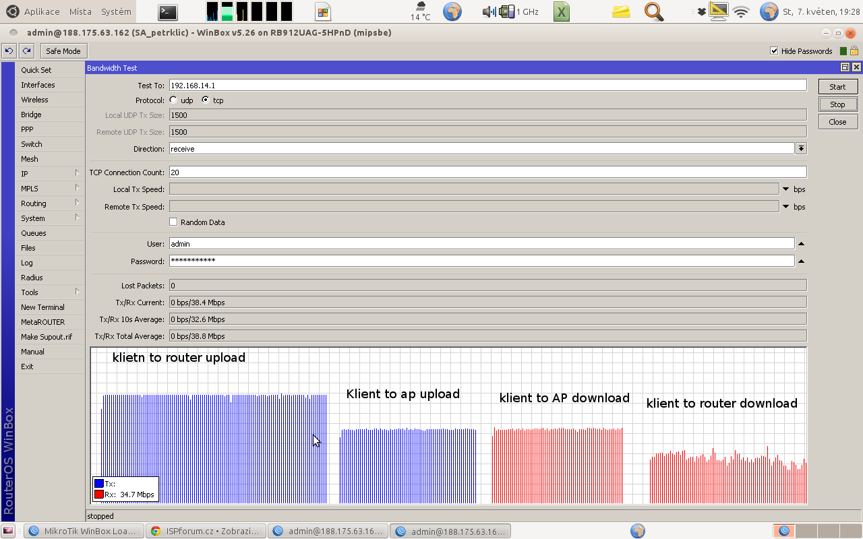863x539 pixels.
Task: Click the red Rx legend swatch
Action: (99, 495)
